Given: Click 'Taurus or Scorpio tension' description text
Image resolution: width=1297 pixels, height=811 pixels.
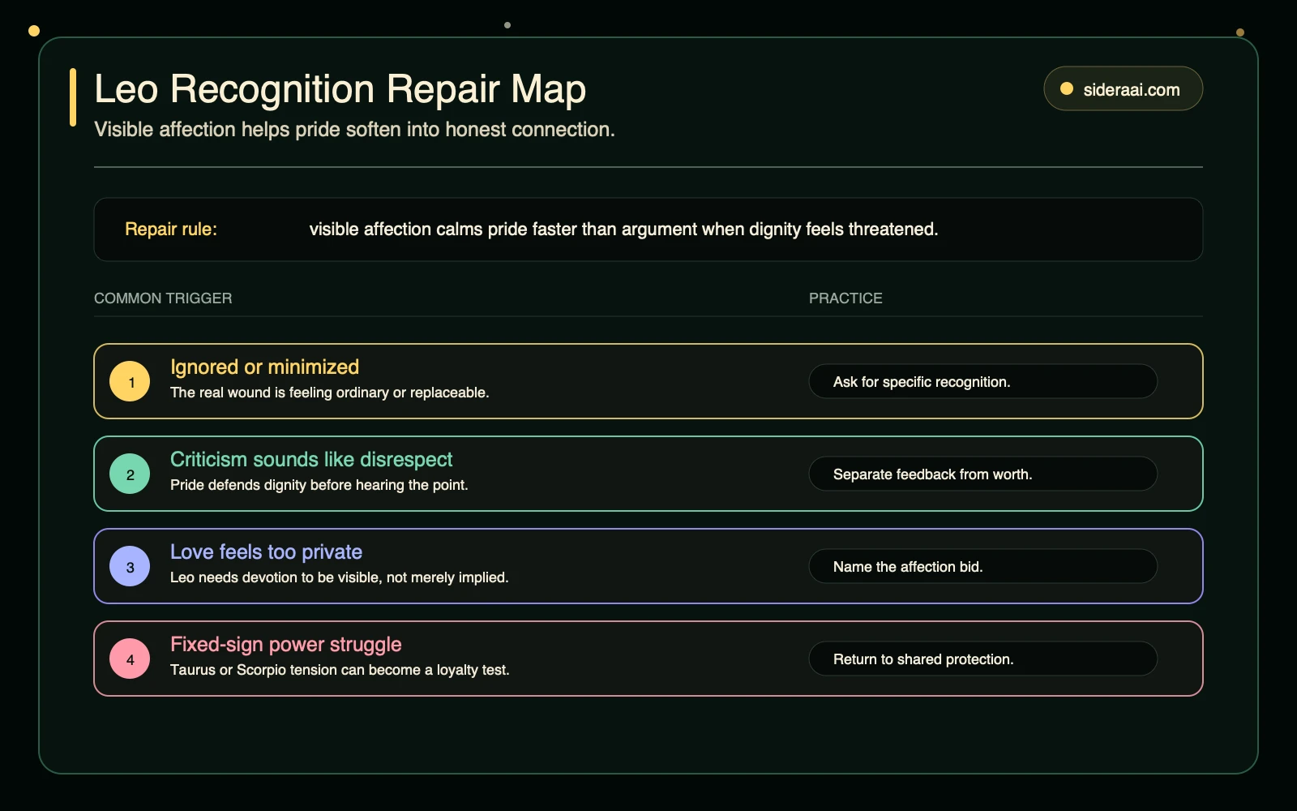Looking at the screenshot, I should (x=340, y=670).
